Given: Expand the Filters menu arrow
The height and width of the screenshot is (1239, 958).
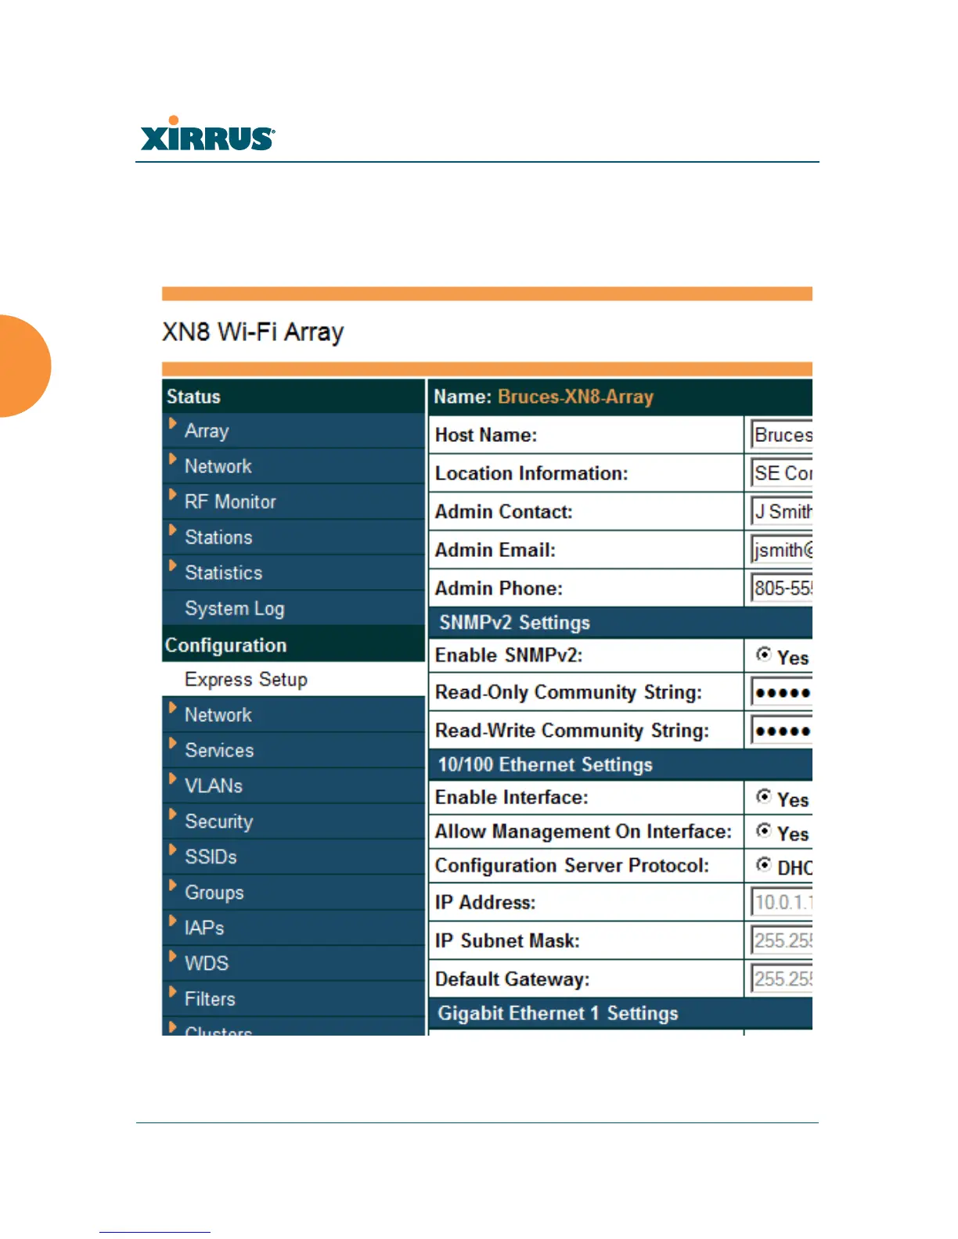Looking at the screenshot, I should click(x=173, y=992).
